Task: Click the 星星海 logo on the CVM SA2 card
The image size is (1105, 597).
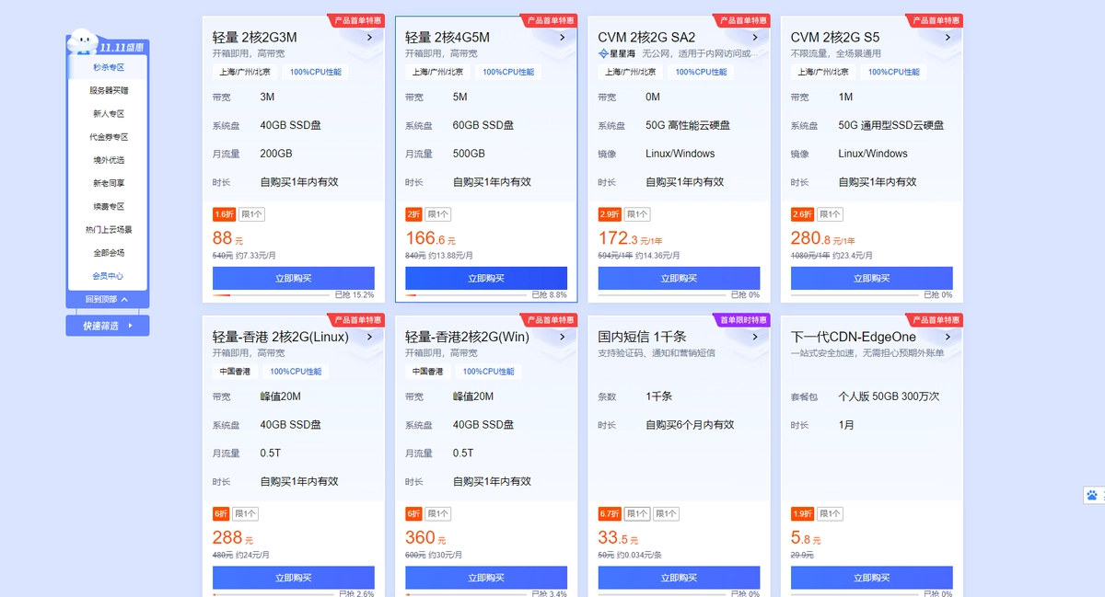Action: click(617, 53)
